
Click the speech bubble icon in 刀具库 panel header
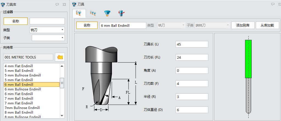57,4
